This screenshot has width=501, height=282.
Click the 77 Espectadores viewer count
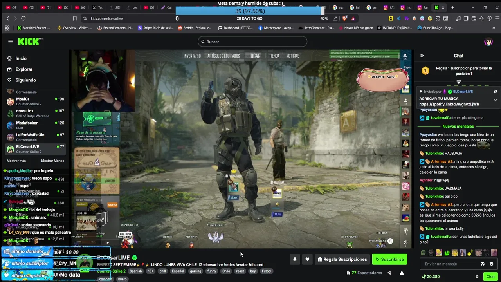click(364, 273)
